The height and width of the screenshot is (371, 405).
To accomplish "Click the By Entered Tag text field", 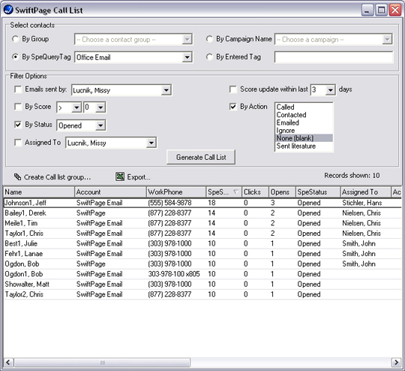I will click(x=334, y=57).
